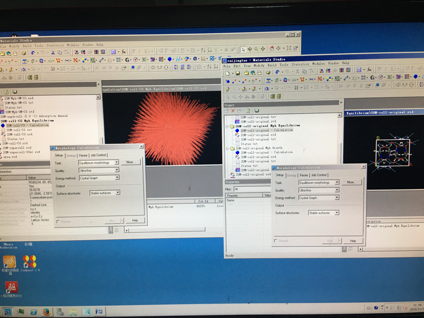Viewport: 424px width, 318px height.
Task: Click the G module icon in left window
Action: point(127,60)
